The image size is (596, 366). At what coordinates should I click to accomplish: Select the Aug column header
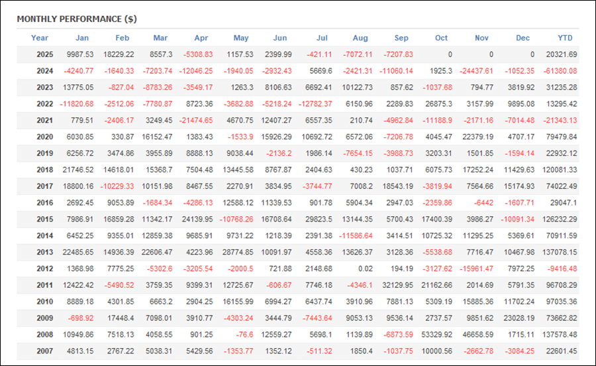[360, 38]
